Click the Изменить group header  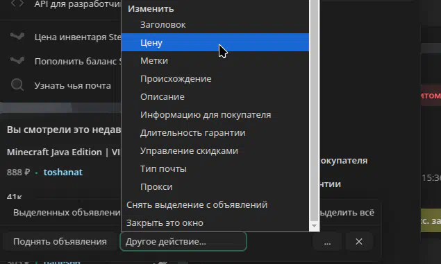point(151,9)
